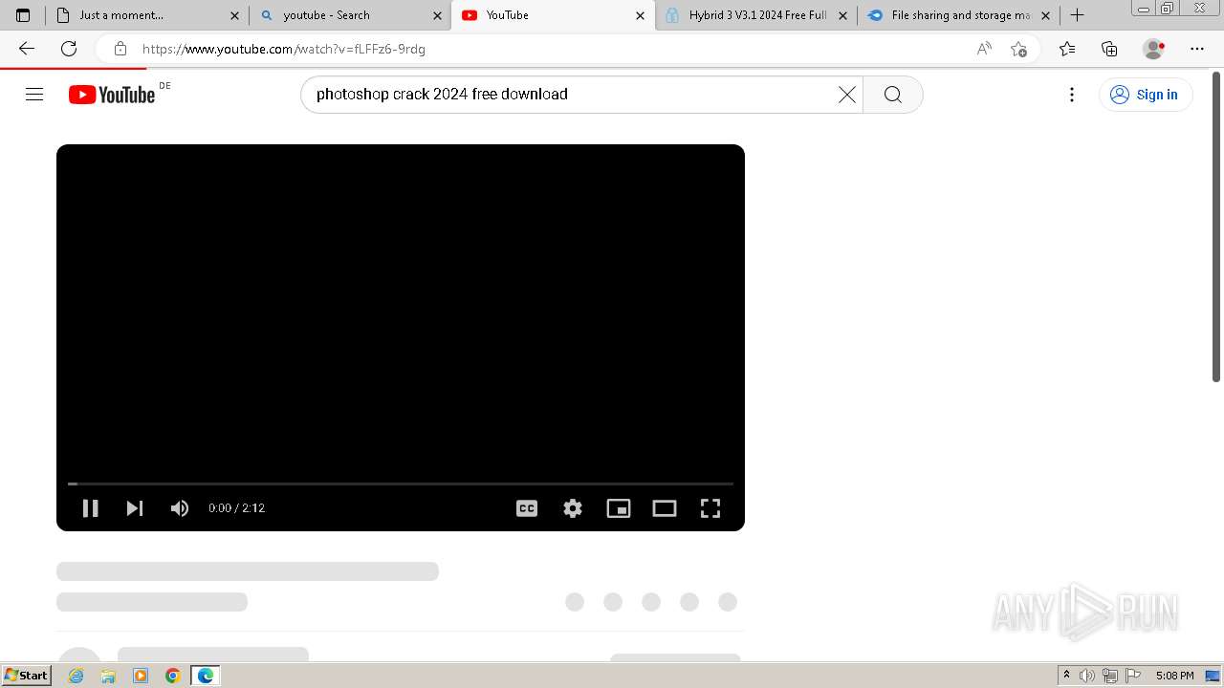Viewport: 1224px width, 688px height.
Task: Go fullscreen on the video
Action: (x=710, y=508)
